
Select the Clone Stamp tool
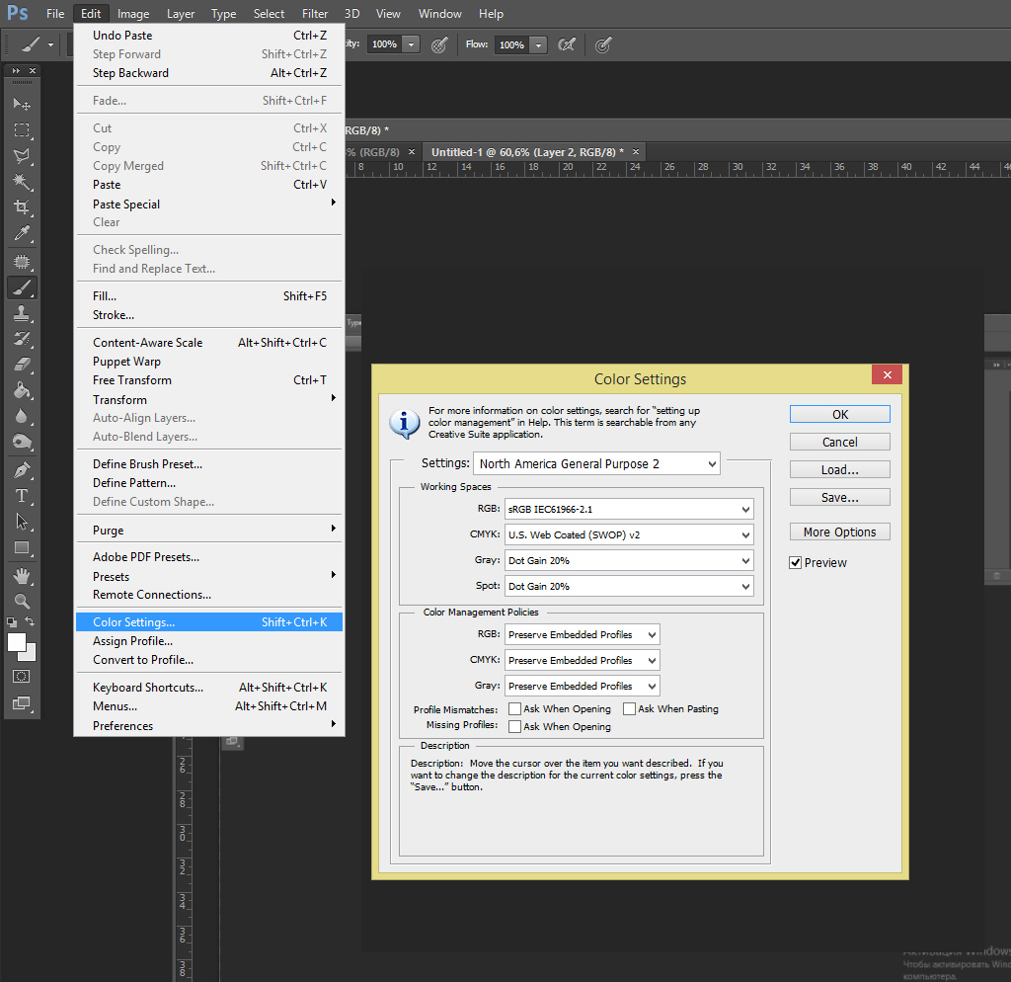point(21,313)
